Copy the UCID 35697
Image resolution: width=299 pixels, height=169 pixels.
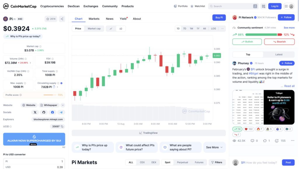(x=62, y=127)
